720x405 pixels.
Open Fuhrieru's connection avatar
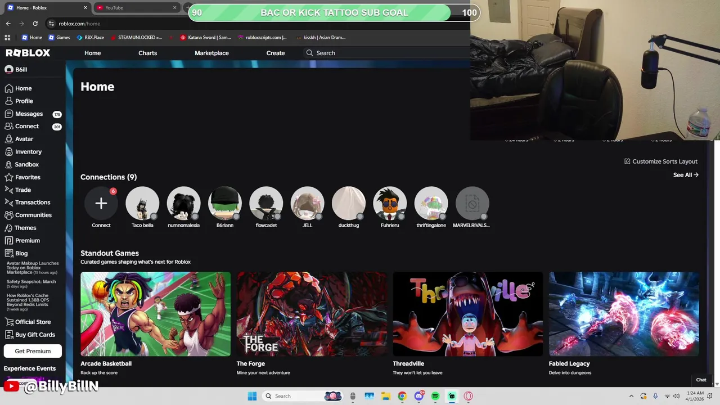[390, 204]
